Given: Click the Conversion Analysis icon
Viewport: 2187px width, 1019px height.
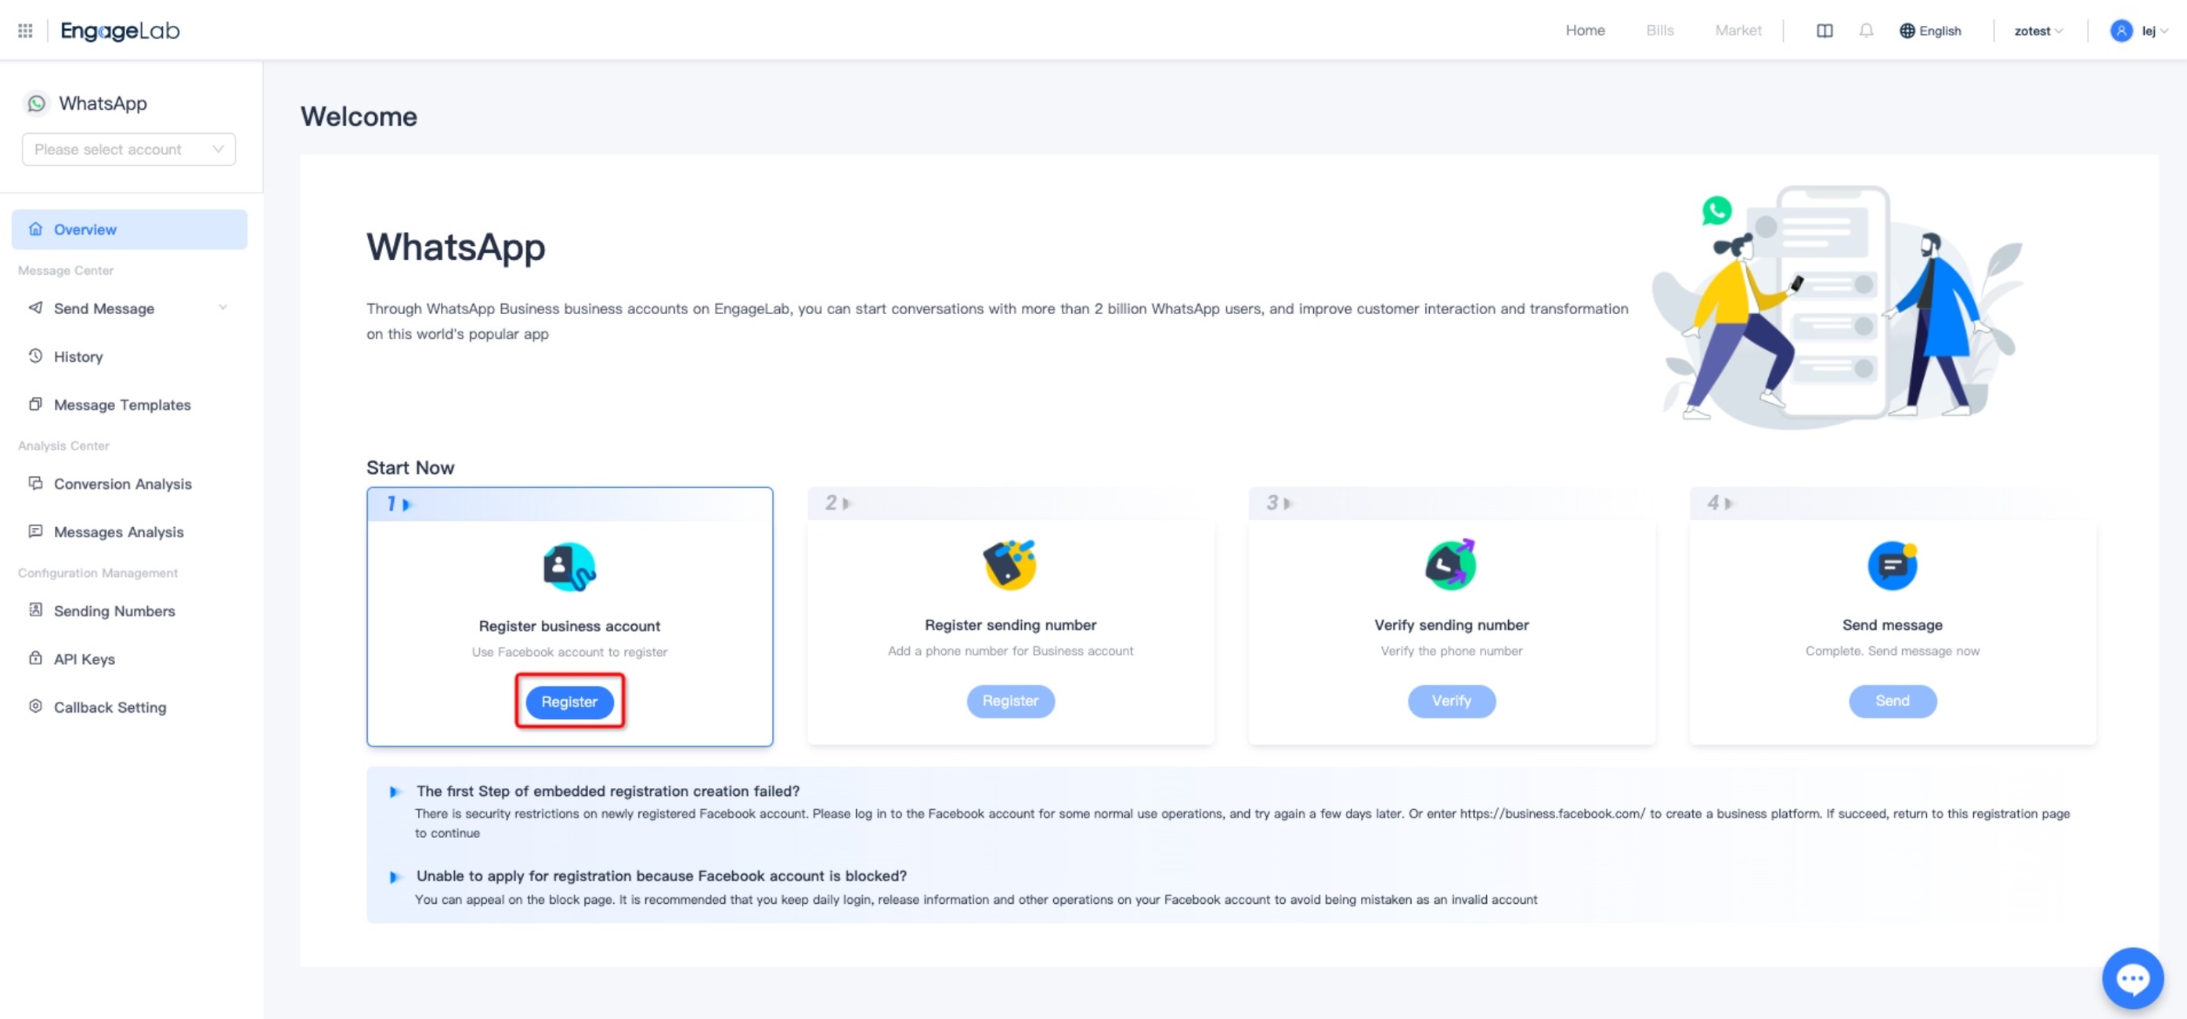Looking at the screenshot, I should (36, 484).
